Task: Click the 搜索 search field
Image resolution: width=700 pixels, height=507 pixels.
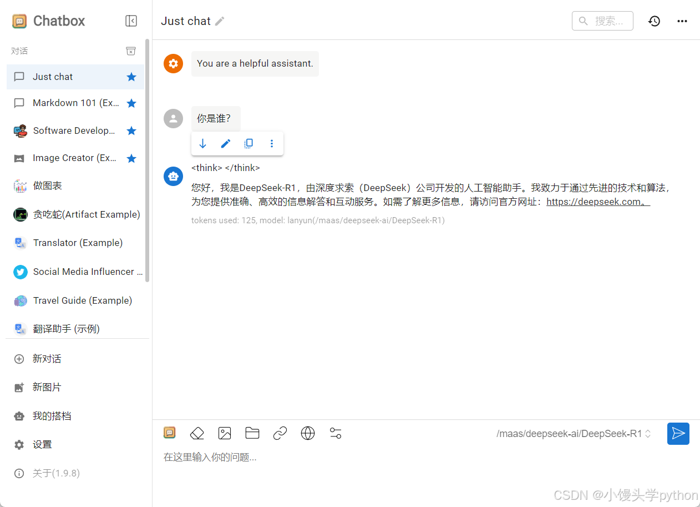Action: 602,21
